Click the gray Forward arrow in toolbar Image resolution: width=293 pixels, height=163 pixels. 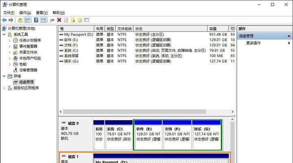pos(11,20)
